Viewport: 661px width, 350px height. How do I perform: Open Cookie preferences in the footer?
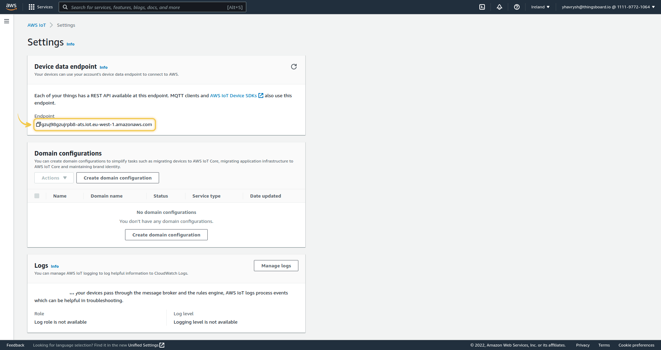point(636,345)
